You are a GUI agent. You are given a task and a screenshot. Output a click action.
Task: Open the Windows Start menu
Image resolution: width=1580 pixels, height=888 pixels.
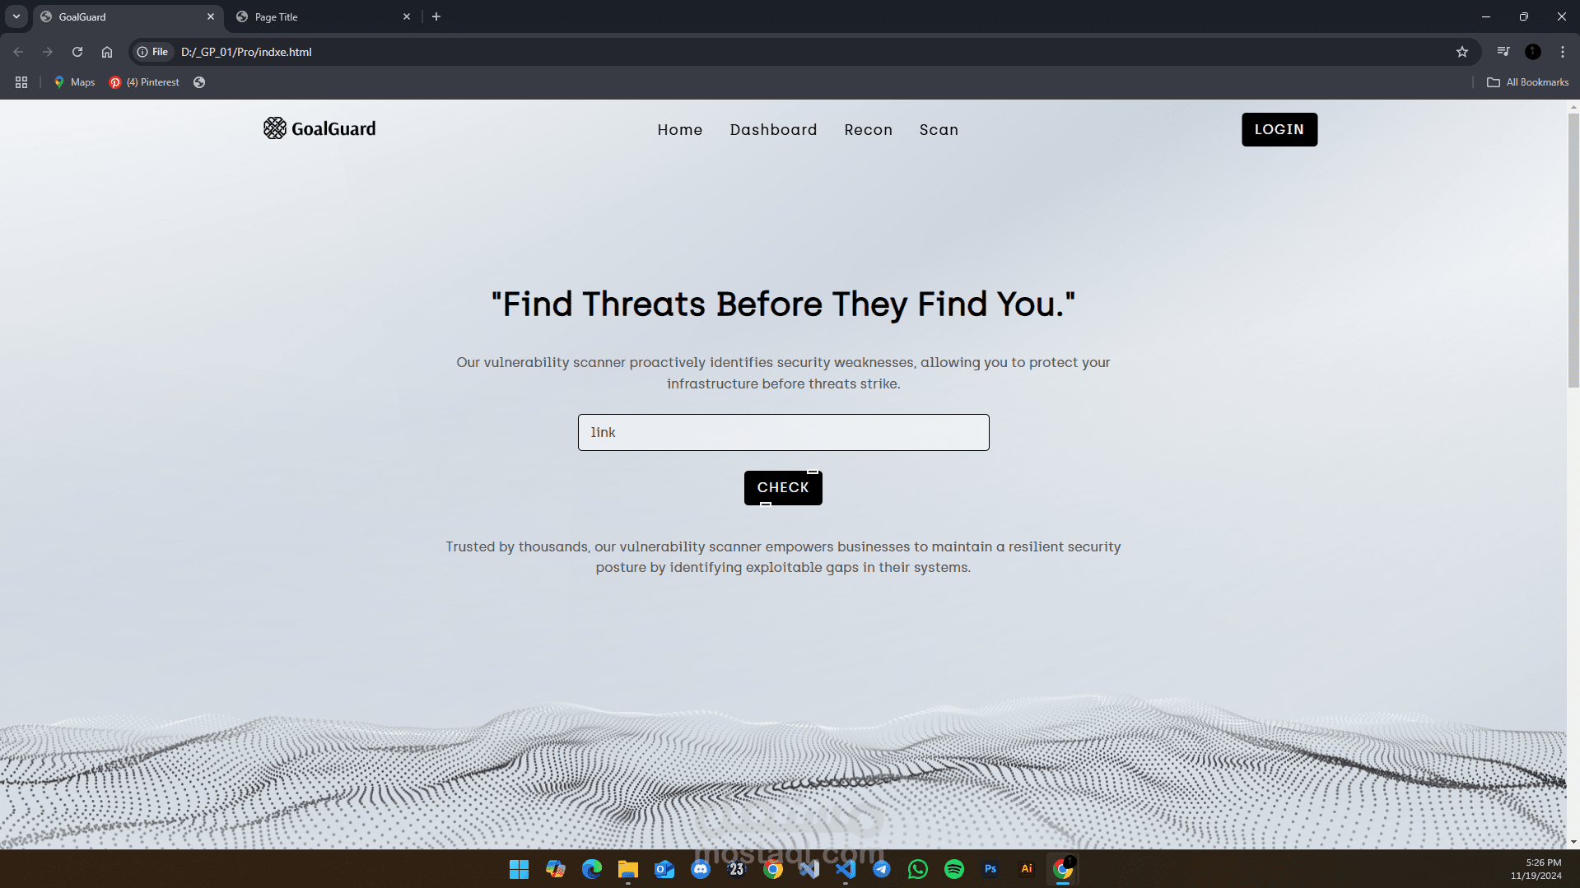[520, 869]
